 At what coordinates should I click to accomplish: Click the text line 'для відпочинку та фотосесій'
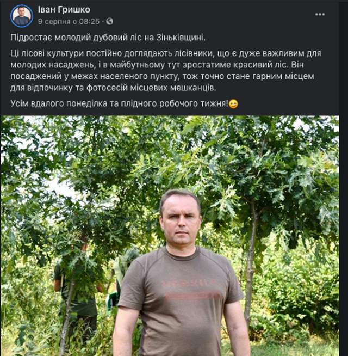(x=113, y=88)
